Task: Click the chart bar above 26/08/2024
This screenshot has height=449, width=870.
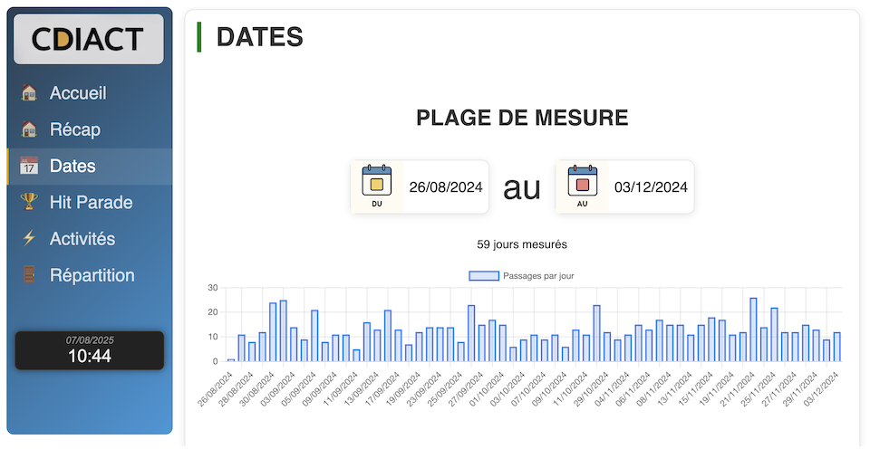Action: click(x=231, y=360)
